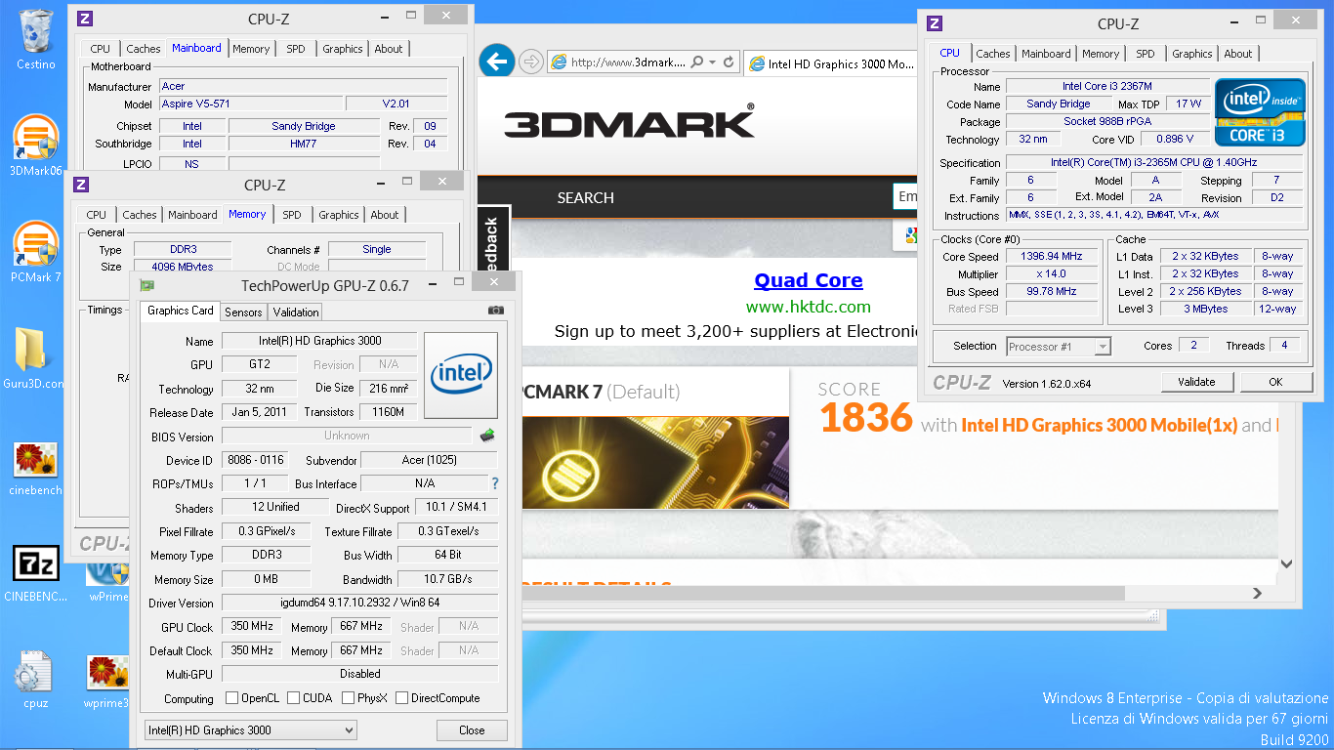Image resolution: width=1334 pixels, height=750 pixels.
Task: Click the browser scrollbar down arrow
Action: 1286,563
